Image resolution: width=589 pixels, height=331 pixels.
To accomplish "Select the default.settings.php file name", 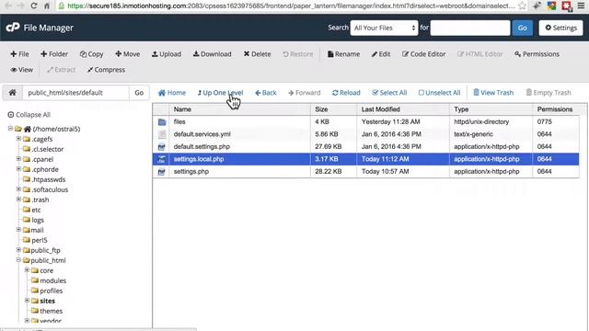I will (202, 147).
